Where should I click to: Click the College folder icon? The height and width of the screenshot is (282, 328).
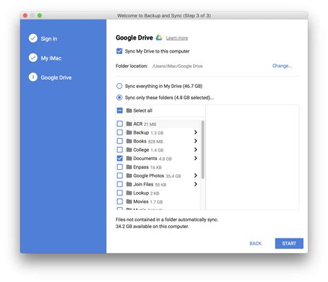129,150
